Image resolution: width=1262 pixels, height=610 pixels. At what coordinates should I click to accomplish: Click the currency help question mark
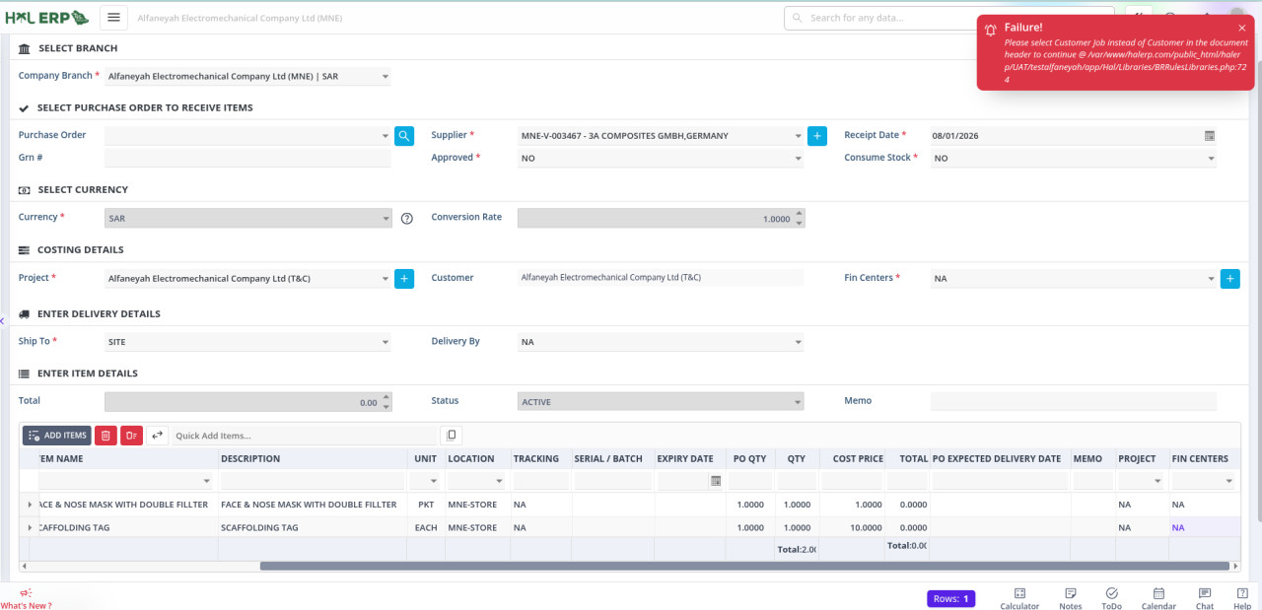407,219
